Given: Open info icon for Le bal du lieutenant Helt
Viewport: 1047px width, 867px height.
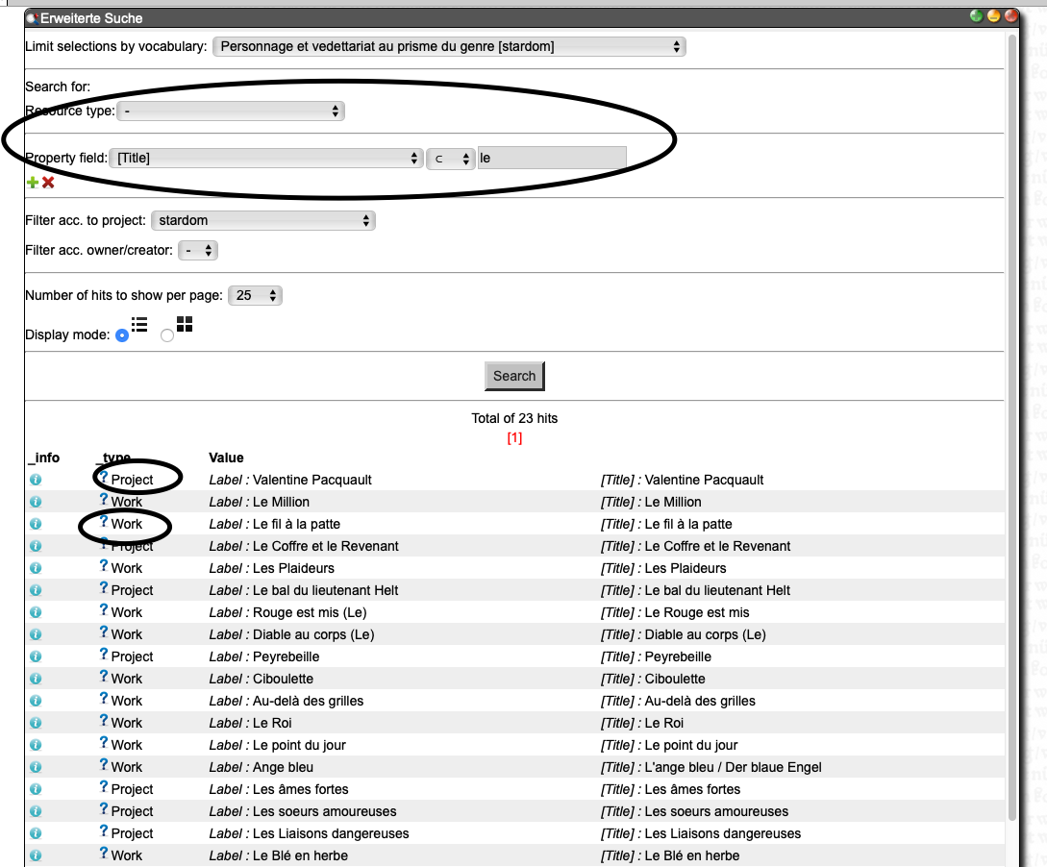Looking at the screenshot, I should [36, 590].
